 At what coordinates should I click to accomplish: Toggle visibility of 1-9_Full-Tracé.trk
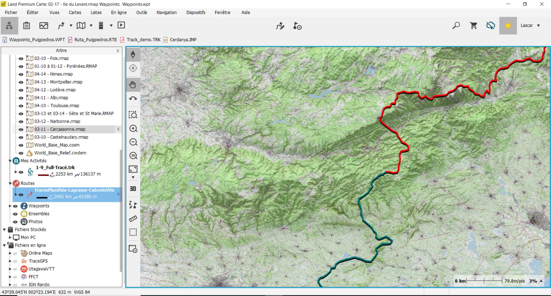point(21,172)
